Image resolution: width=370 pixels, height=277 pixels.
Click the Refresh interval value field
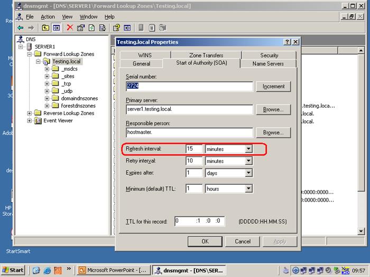tap(194, 149)
